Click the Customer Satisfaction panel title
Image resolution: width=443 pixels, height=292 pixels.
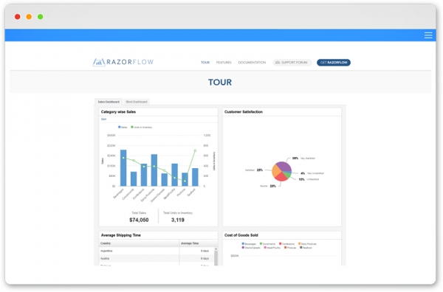[243, 112]
